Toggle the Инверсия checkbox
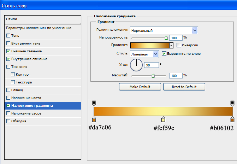237x164 pixels. [x=179, y=45]
